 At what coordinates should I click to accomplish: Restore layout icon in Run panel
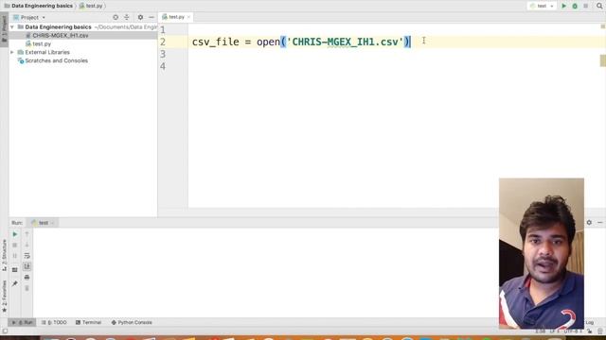[15, 270]
